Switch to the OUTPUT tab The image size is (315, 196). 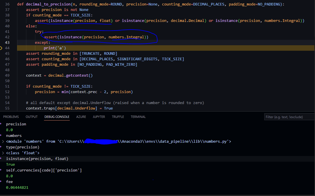pos(32,117)
